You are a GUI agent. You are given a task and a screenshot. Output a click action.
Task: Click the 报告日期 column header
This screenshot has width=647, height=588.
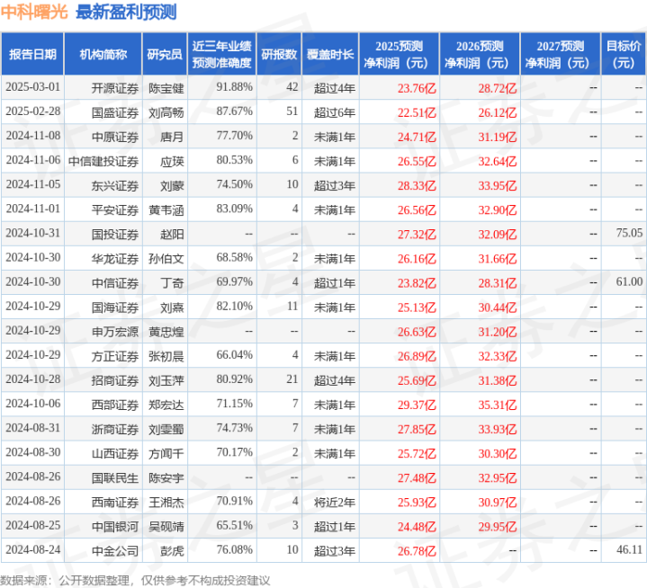click(x=32, y=55)
